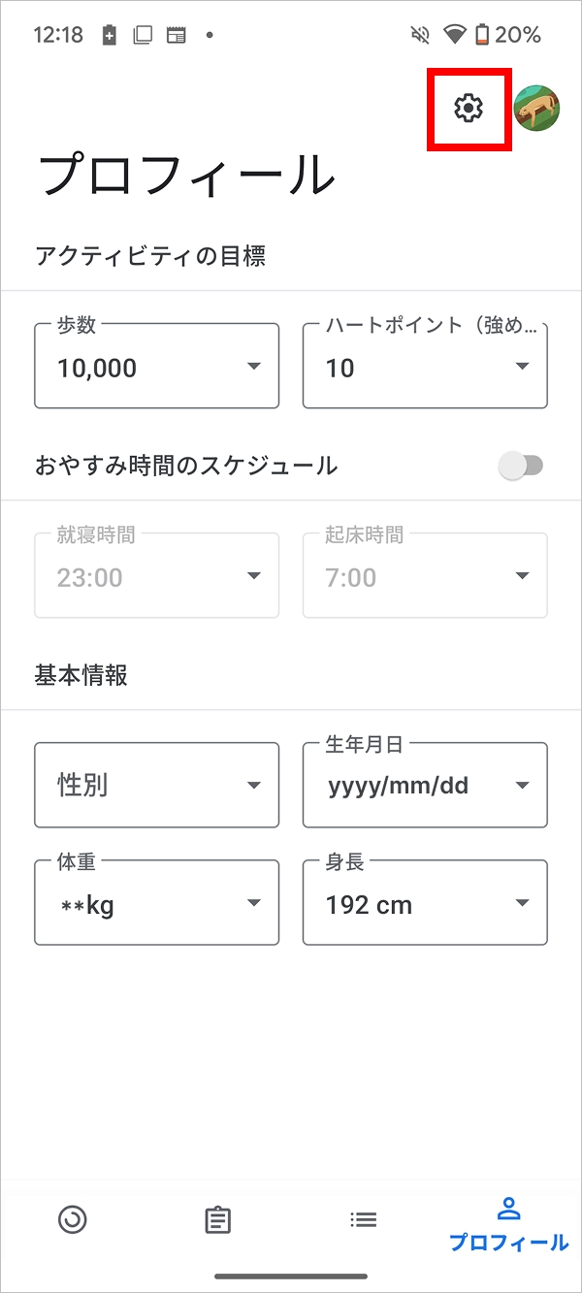582x1293 pixels.
Task: Tap the home gesture bar
Action: [291, 1277]
